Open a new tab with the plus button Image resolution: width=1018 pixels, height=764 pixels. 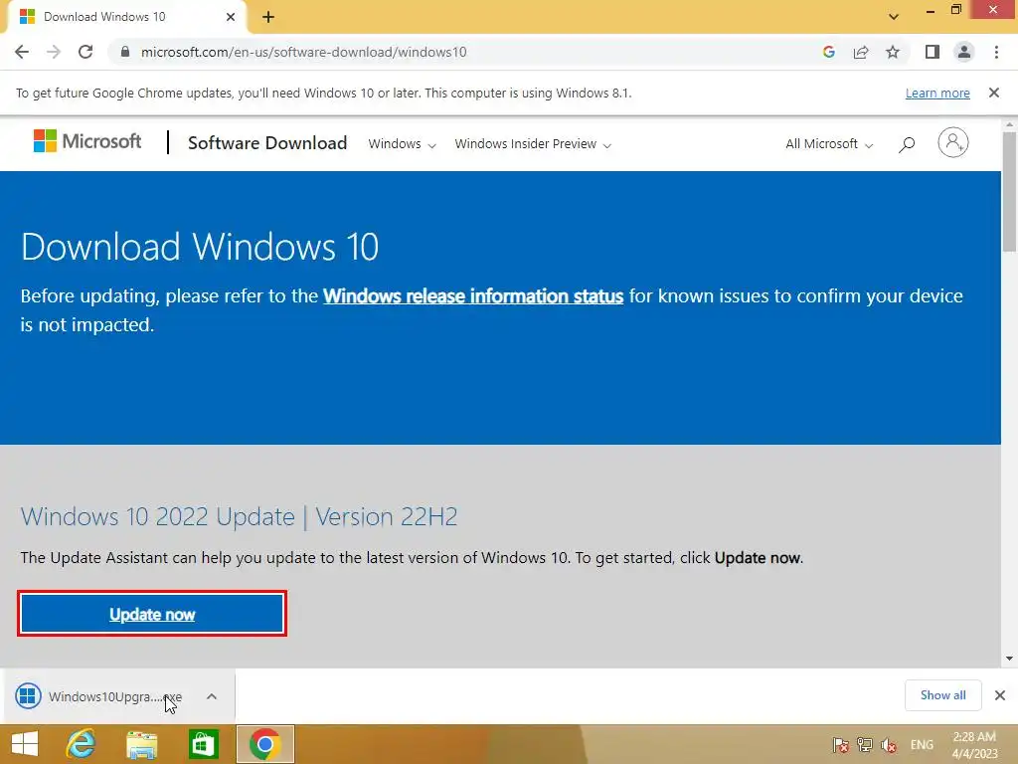[268, 17]
